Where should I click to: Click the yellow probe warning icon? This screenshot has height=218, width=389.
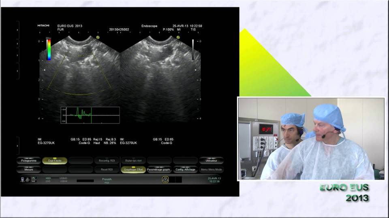coord(165,180)
